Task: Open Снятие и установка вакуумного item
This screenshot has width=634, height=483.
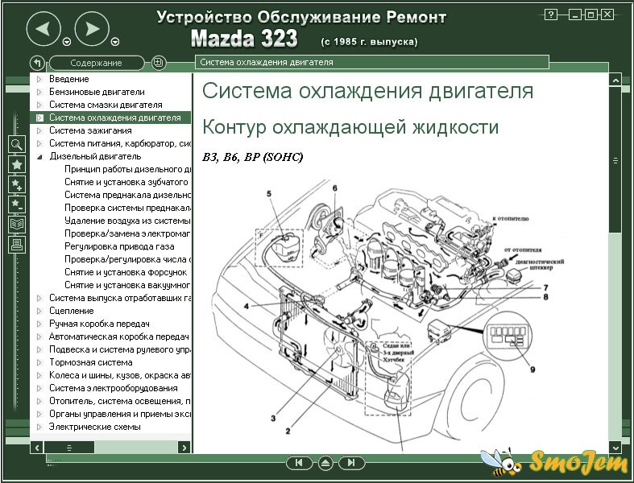Action: pos(128,285)
